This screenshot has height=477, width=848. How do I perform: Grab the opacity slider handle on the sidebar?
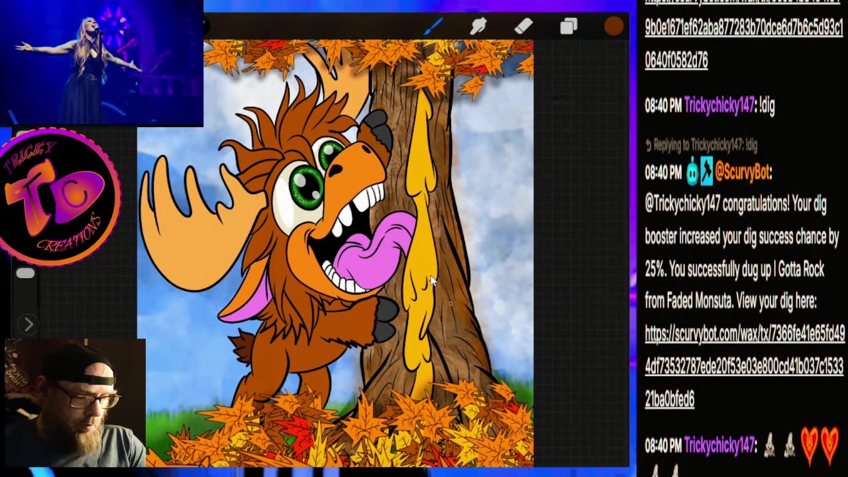pos(25,273)
